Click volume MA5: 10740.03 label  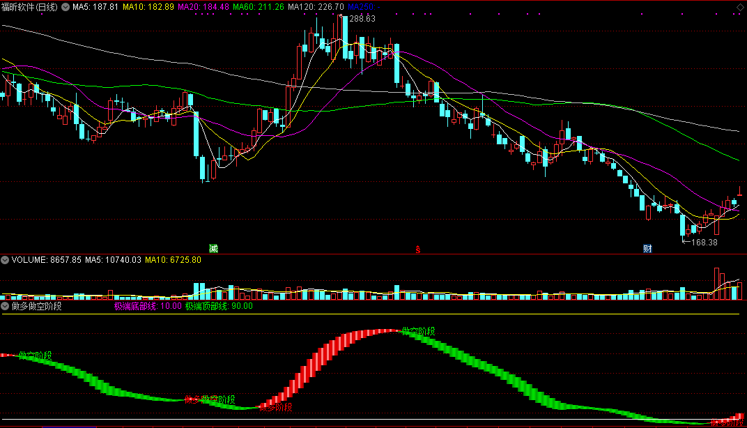click(x=114, y=260)
